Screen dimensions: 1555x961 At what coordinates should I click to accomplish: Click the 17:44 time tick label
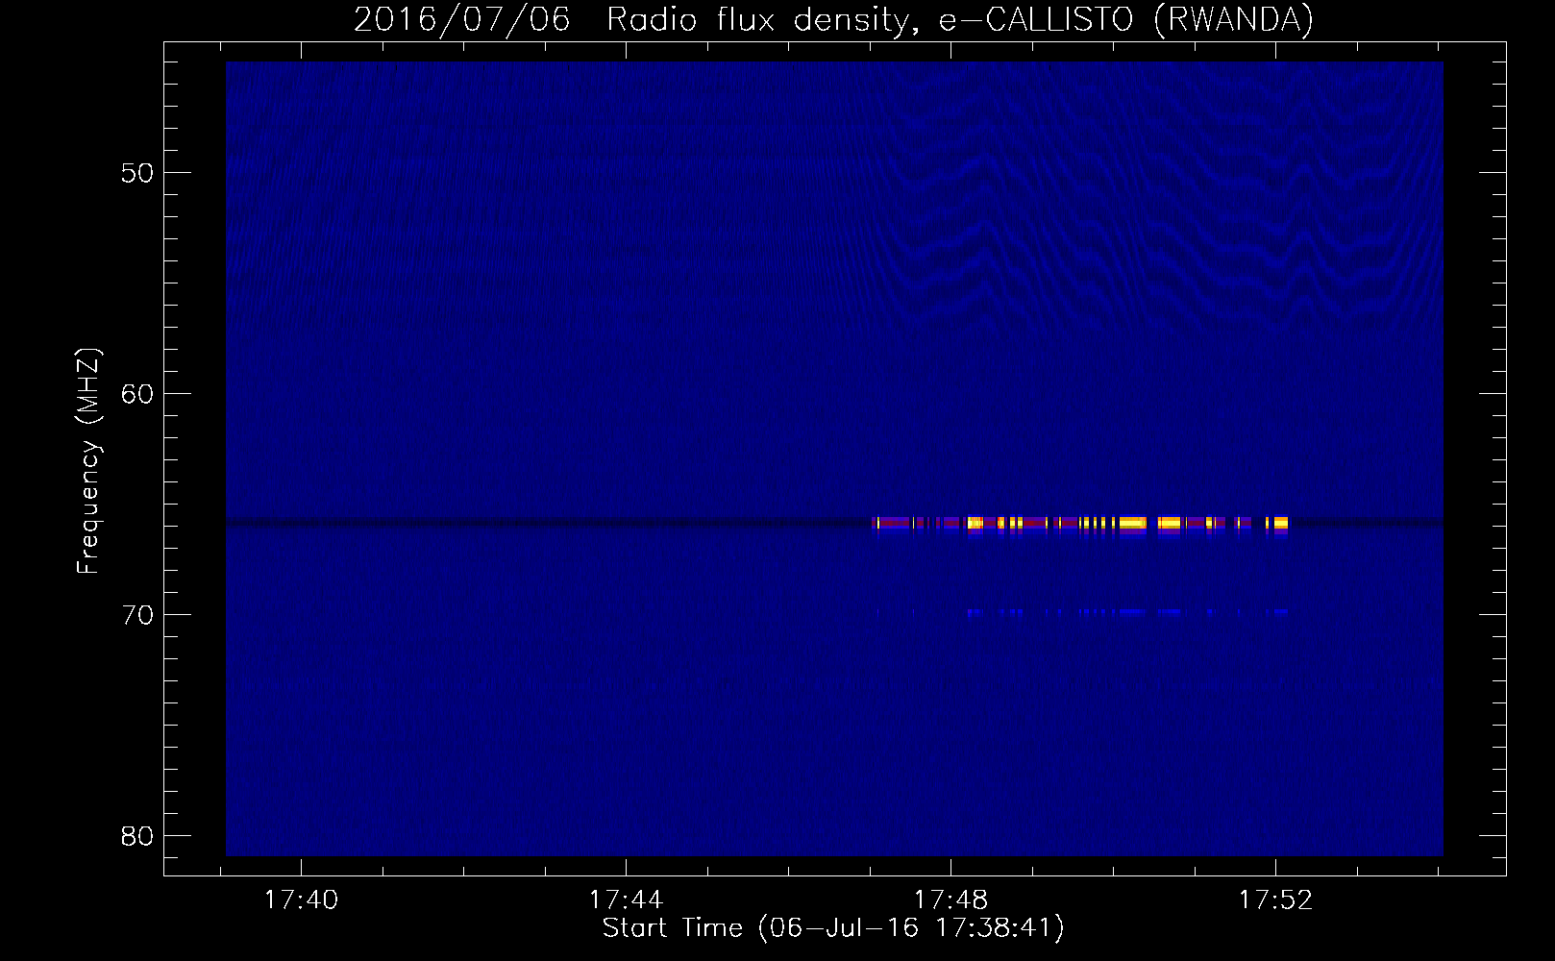626,900
